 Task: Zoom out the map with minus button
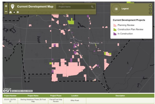click(x=6, y=12)
